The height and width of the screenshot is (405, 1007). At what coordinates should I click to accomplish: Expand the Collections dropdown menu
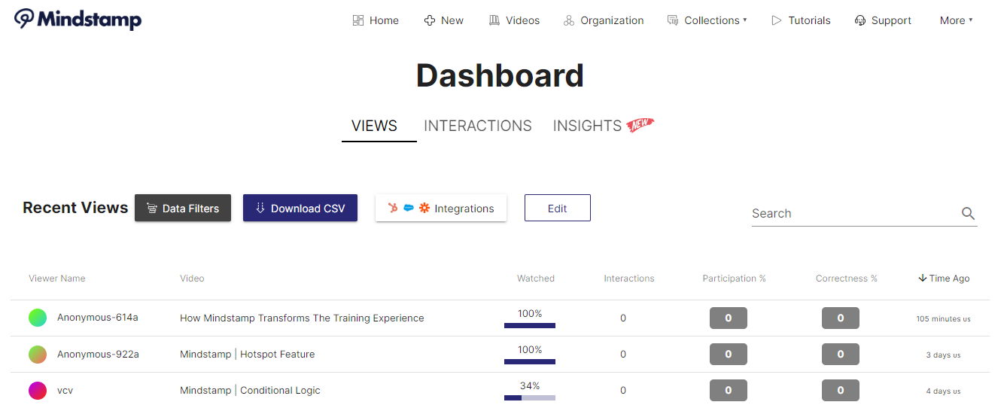[707, 20]
